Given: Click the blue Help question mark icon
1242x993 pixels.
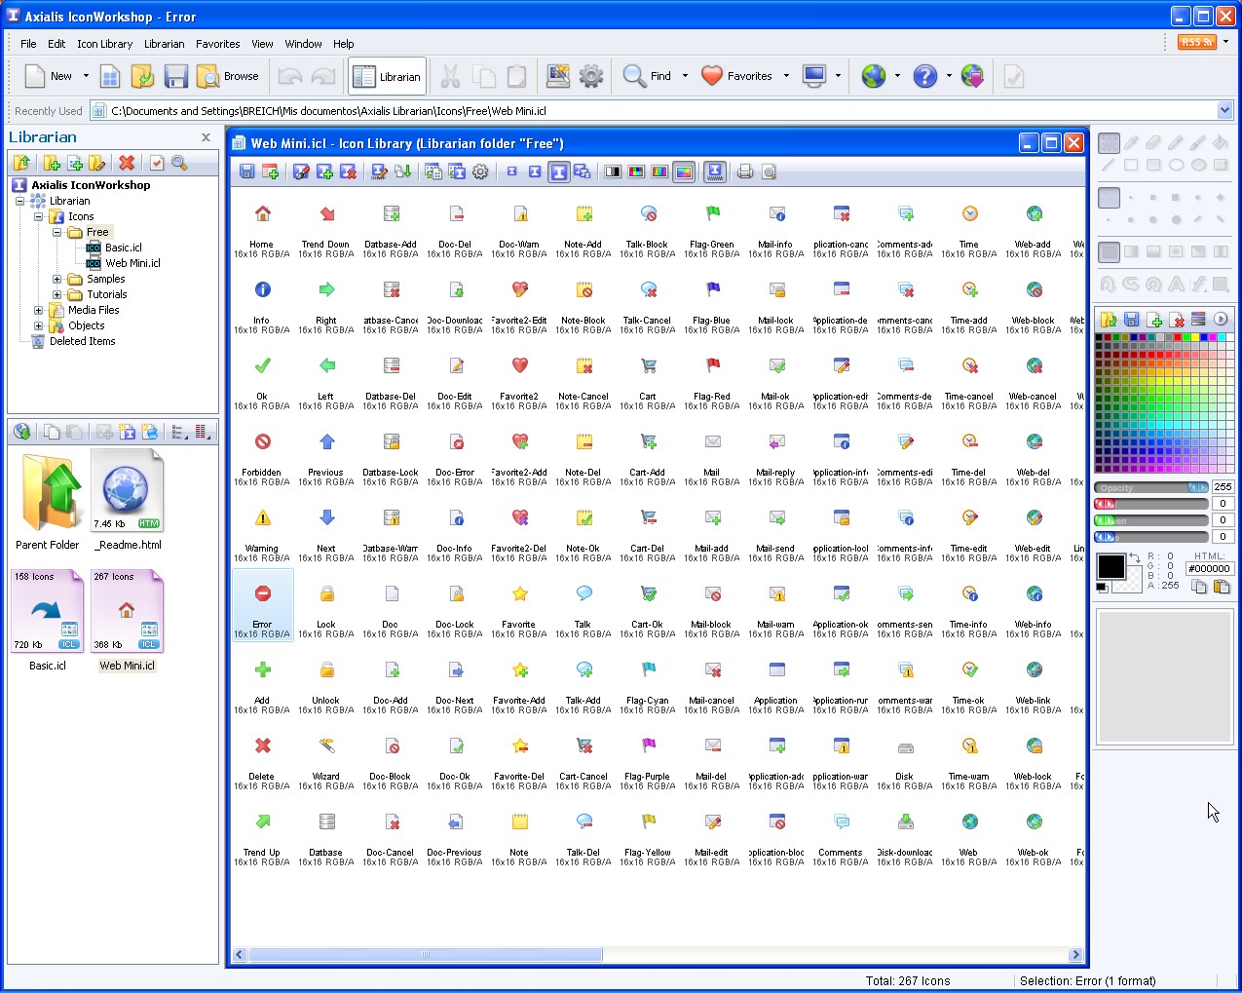Looking at the screenshot, I should (x=925, y=76).
